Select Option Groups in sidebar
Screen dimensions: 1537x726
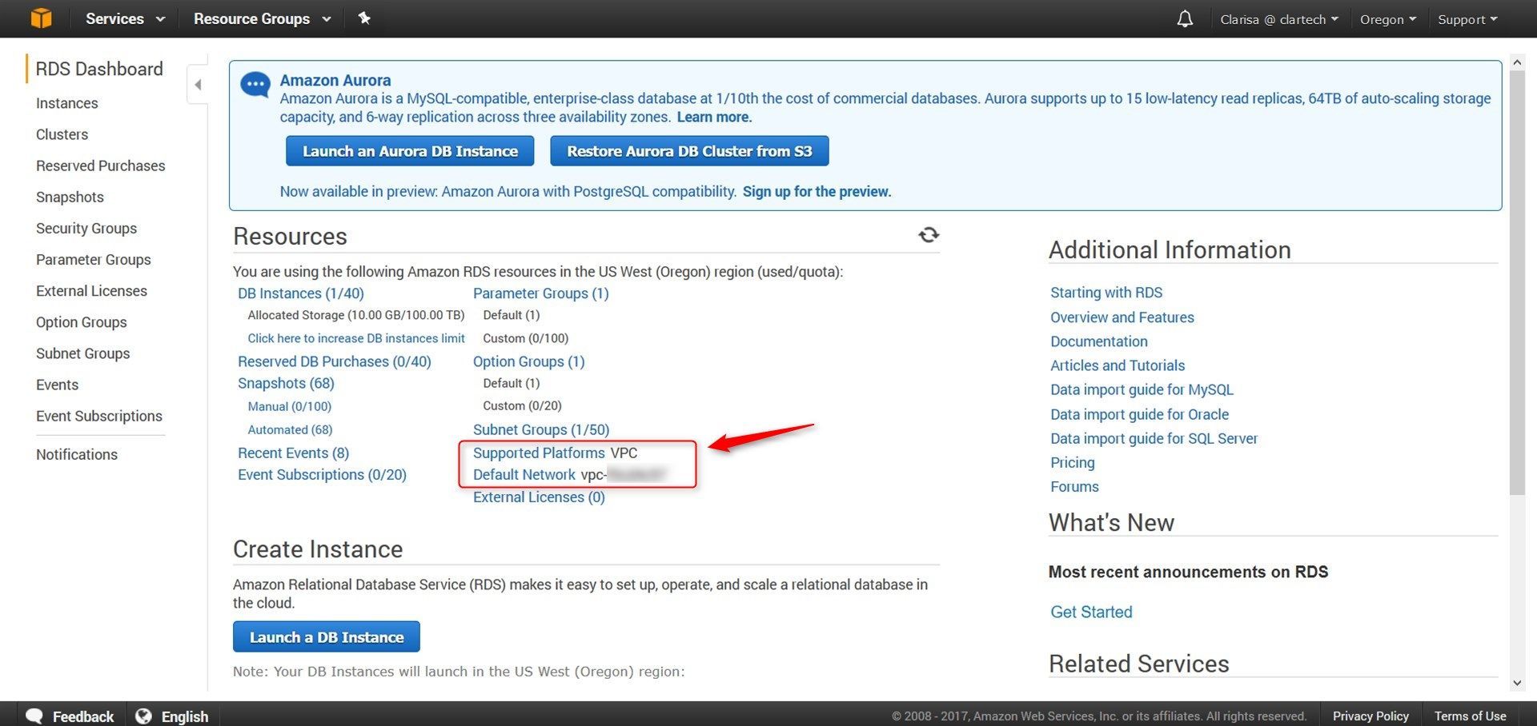[82, 321]
